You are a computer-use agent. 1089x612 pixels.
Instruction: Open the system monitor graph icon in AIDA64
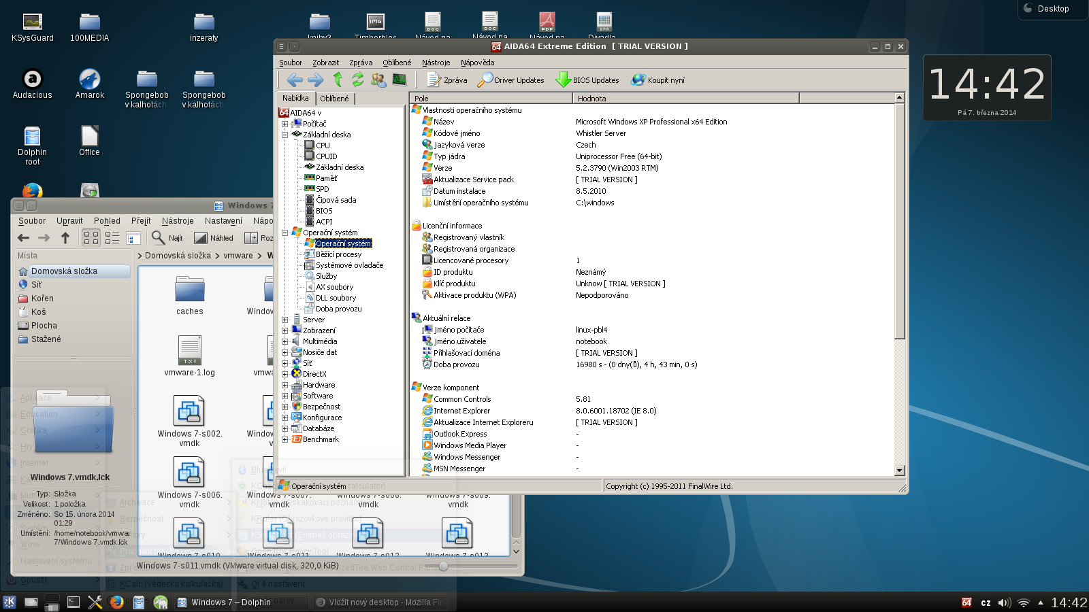tap(400, 80)
